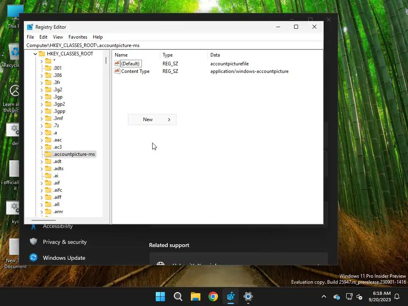Open the Favorites menu

click(78, 37)
